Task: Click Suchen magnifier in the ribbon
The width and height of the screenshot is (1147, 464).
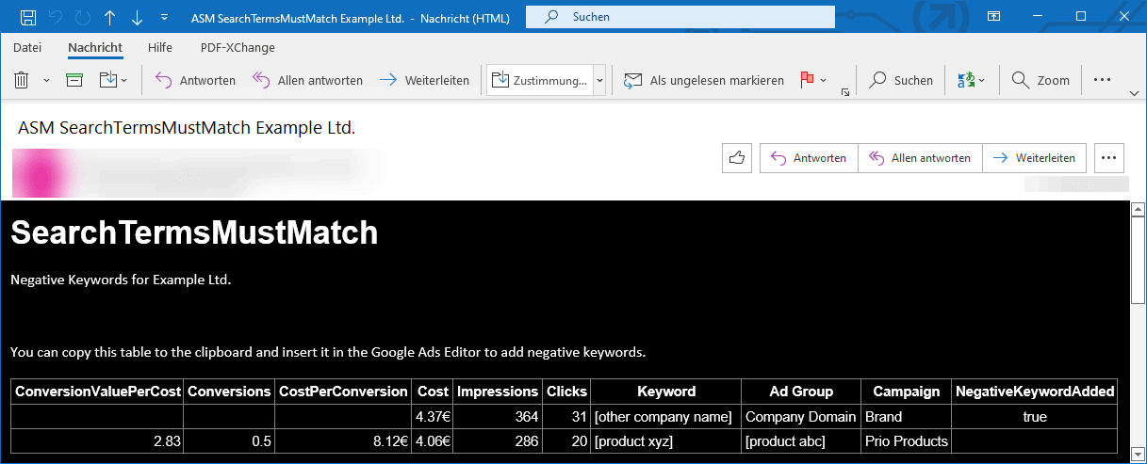Action: 901,80
